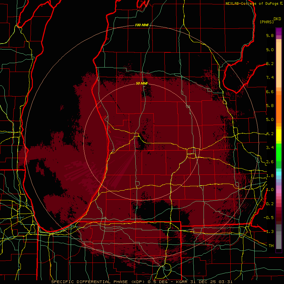This screenshot has width=284, height=284.
Task: Click the 4.2 legend value
Action: coord(270,134)
